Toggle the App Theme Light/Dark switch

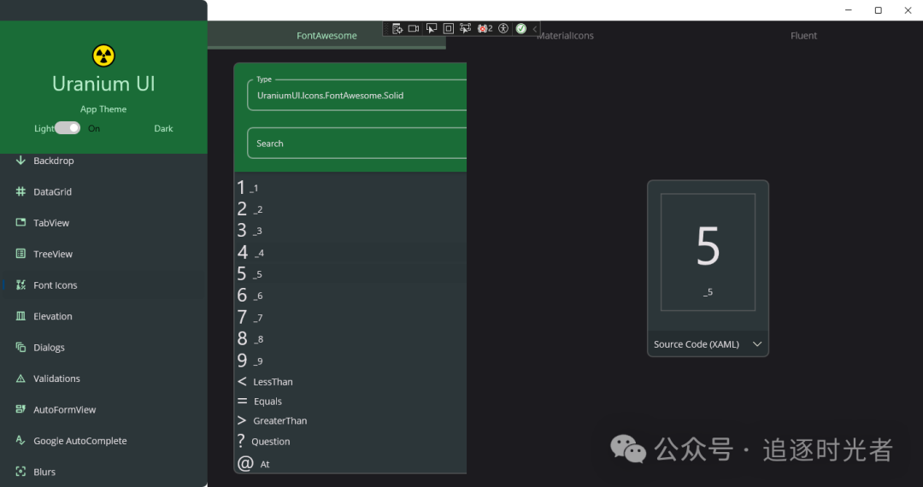(x=68, y=128)
